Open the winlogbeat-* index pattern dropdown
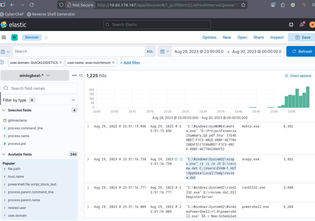Screen dimensions: 315x221 click(x=35, y=75)
